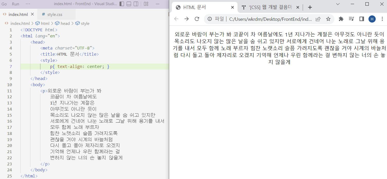The height and width of the screenshot is (179, 387).
Task: Open a new Chrome tab with plus button
Action: coord(310,7)
